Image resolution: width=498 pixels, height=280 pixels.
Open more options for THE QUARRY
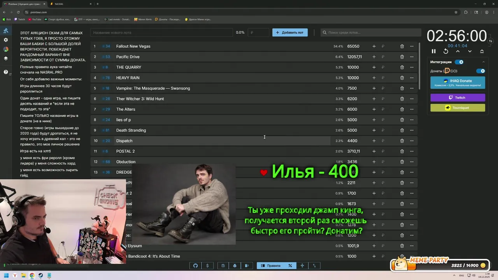(412, 67)
